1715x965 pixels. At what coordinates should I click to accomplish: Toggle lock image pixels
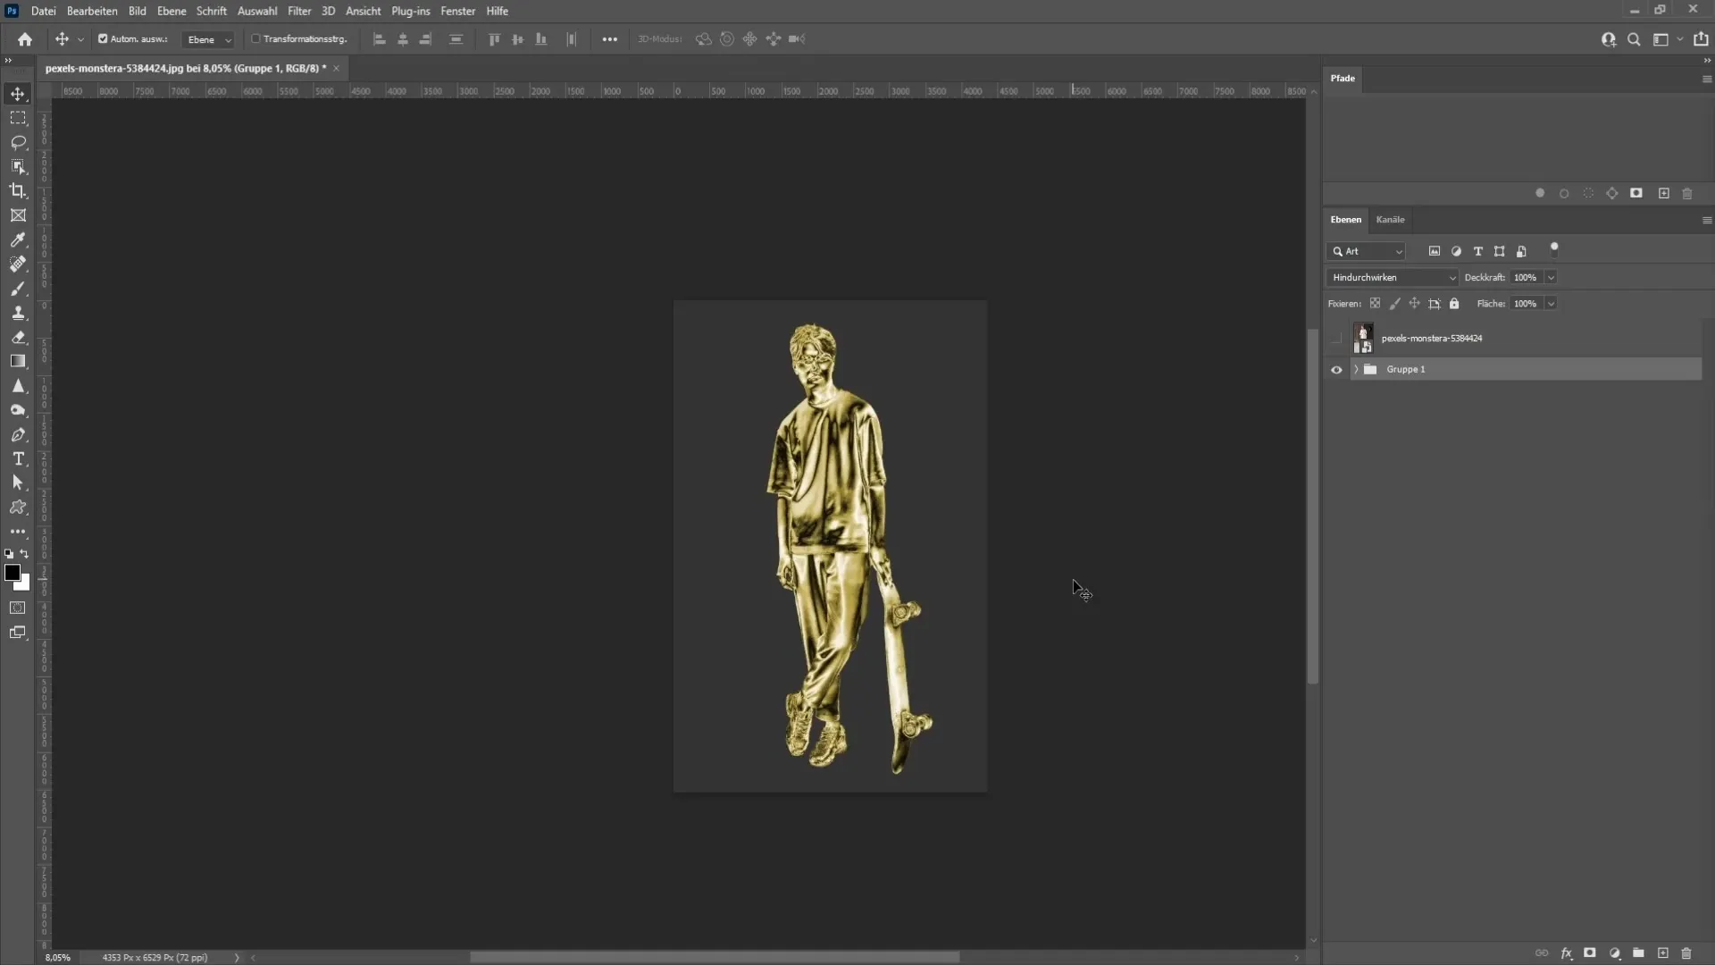pyautogui.click(x=1395, y=304)
